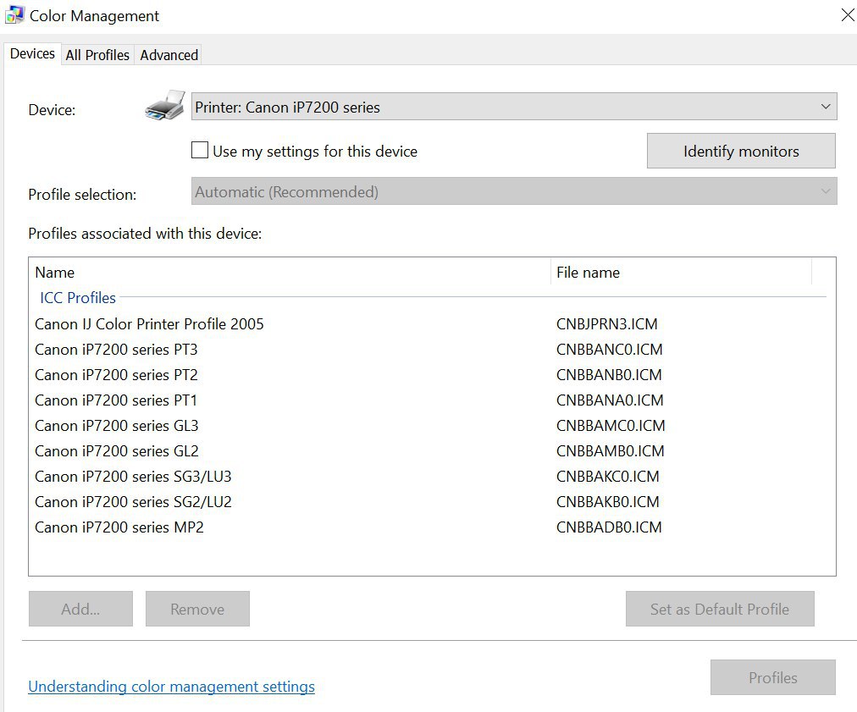This screenshot has width=857, height=712.
Task: Select Canon iP7200 series PT3 profile
Action: pos(116,349)
